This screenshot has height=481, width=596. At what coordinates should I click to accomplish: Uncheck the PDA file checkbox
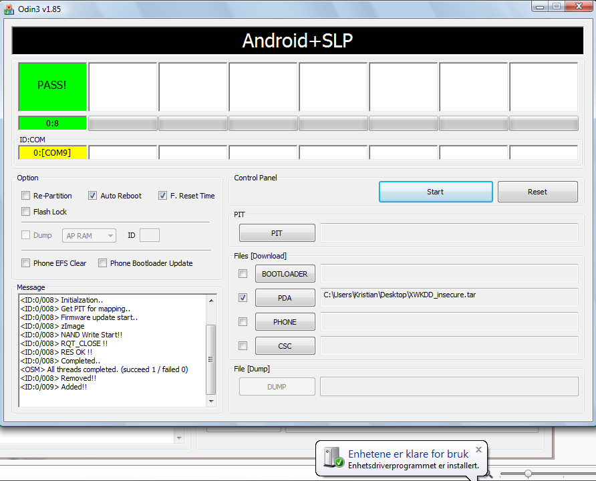pyautogui.click(x=243, y=297)
